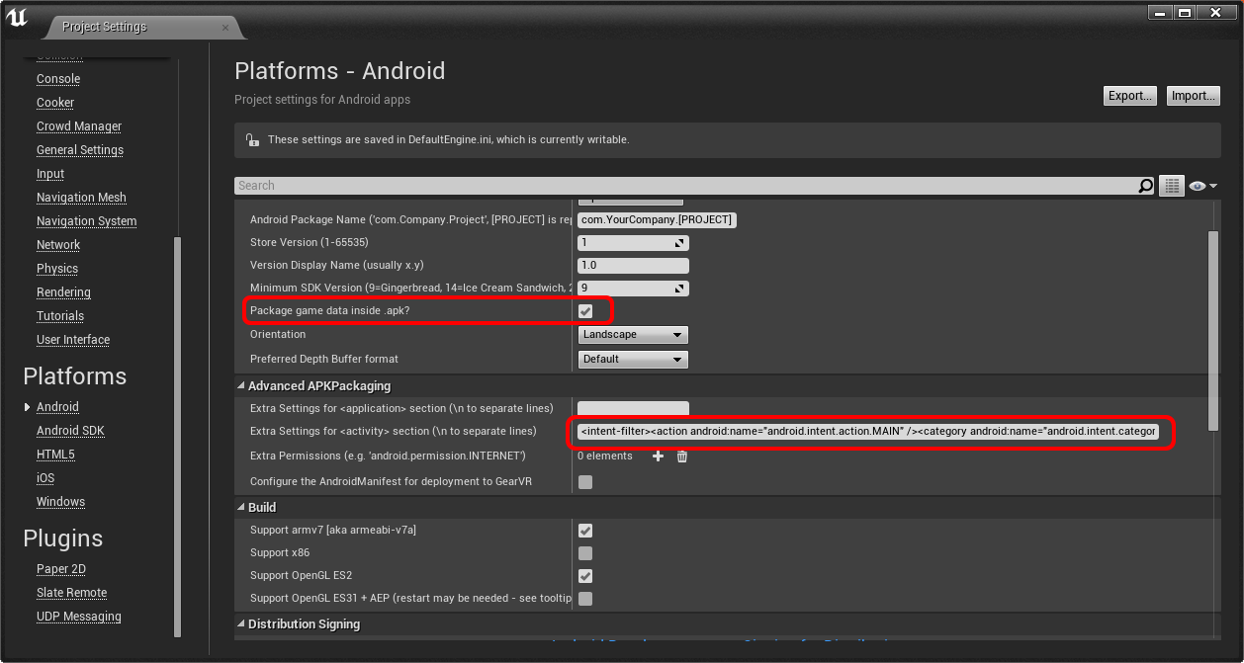The height and width of the screenshot is (663, 1244).
Task: Select Windows platform settings
Action: (x=60, y=502)
